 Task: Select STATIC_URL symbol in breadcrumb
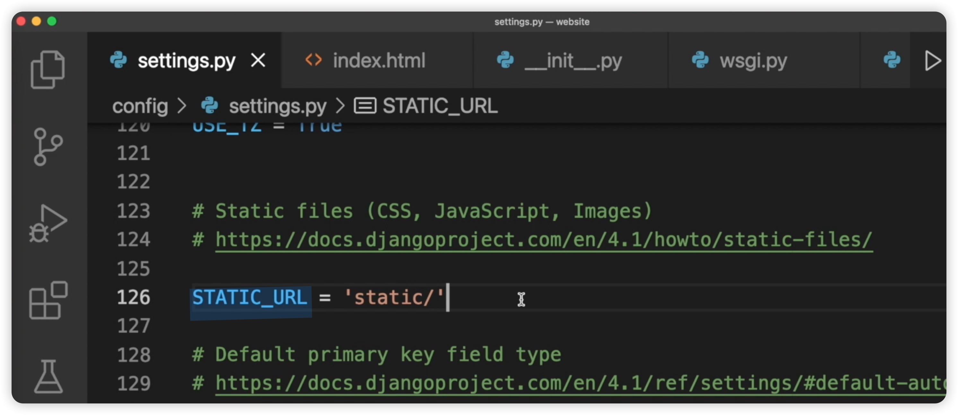click(440, 106)
